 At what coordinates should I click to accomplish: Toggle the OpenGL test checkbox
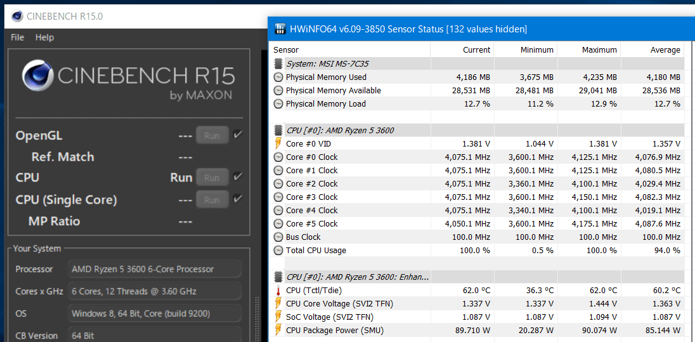(x=238, y=135)
